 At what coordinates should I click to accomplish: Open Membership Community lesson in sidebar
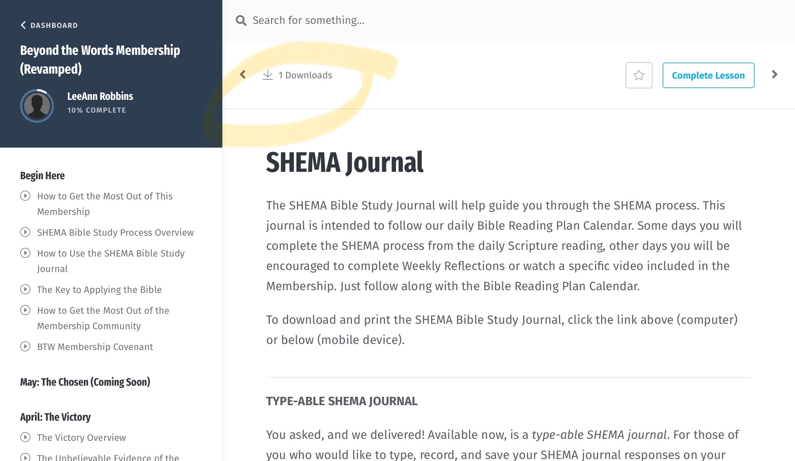pyautogui.click(x=103, y=318)
